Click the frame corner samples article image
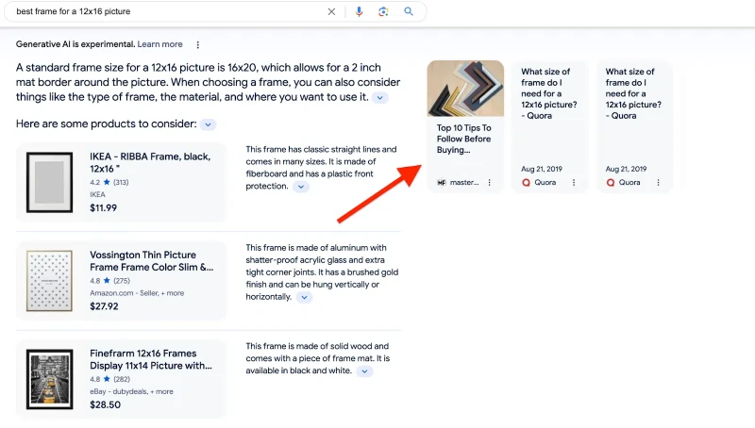The height and width of the screenshot is (428, 755). tap(465, 89)
